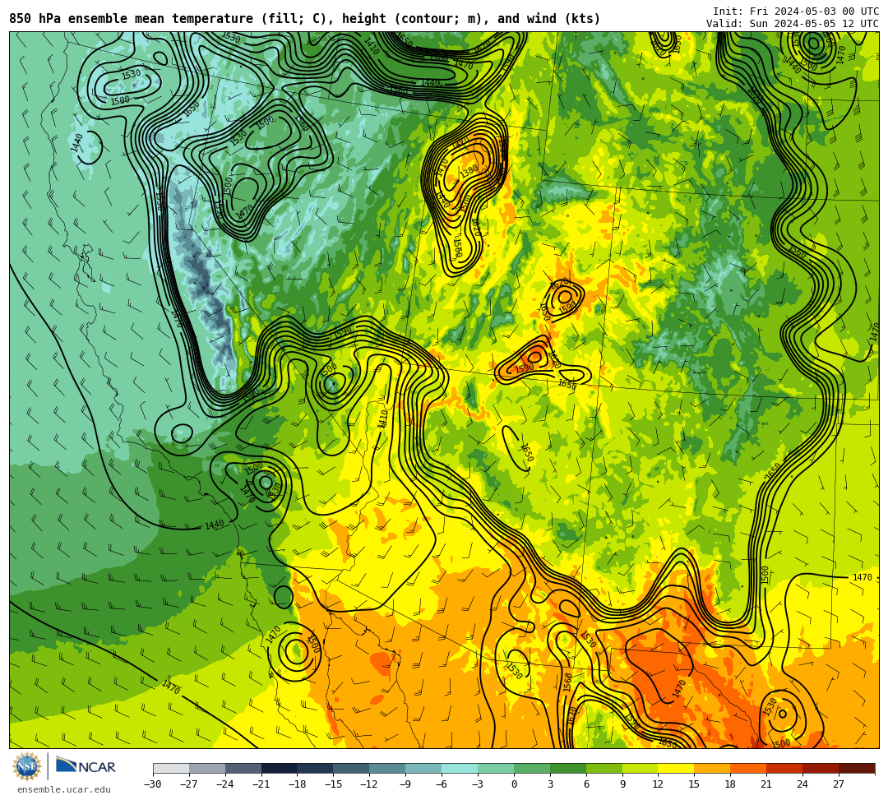Click the NCAR logo

86,766
